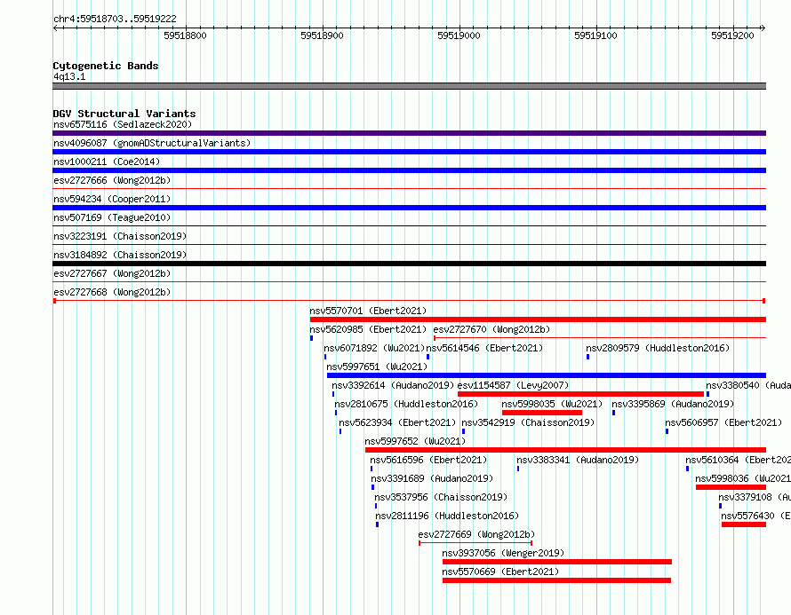Click blue marker under nsv2809579 (Huddleston2016)

587,357
